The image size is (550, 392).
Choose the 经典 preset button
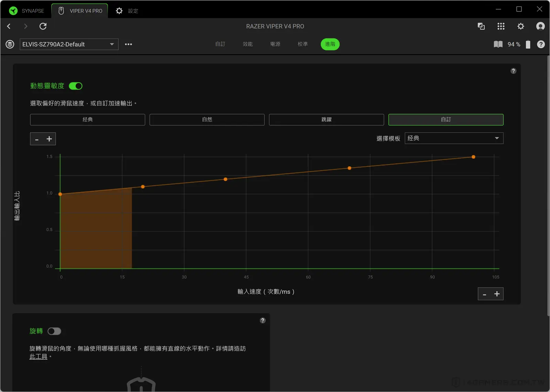coord(88,120)
